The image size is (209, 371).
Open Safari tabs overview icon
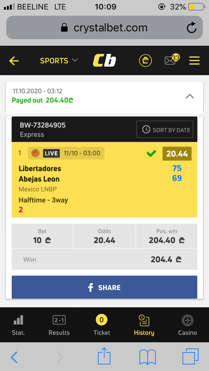(190, 357)
